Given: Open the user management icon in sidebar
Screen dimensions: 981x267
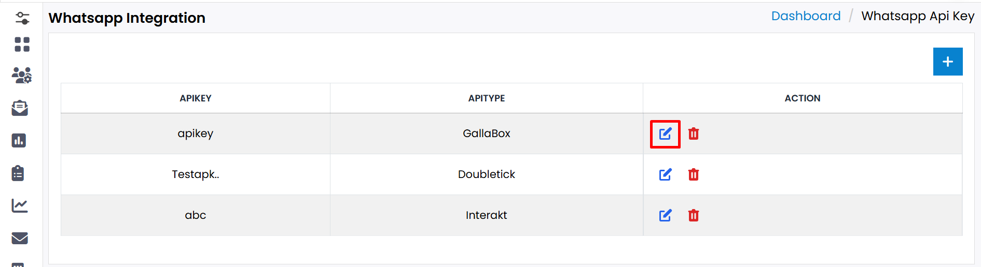Looking at the screenshot, I should click(22, 76).
